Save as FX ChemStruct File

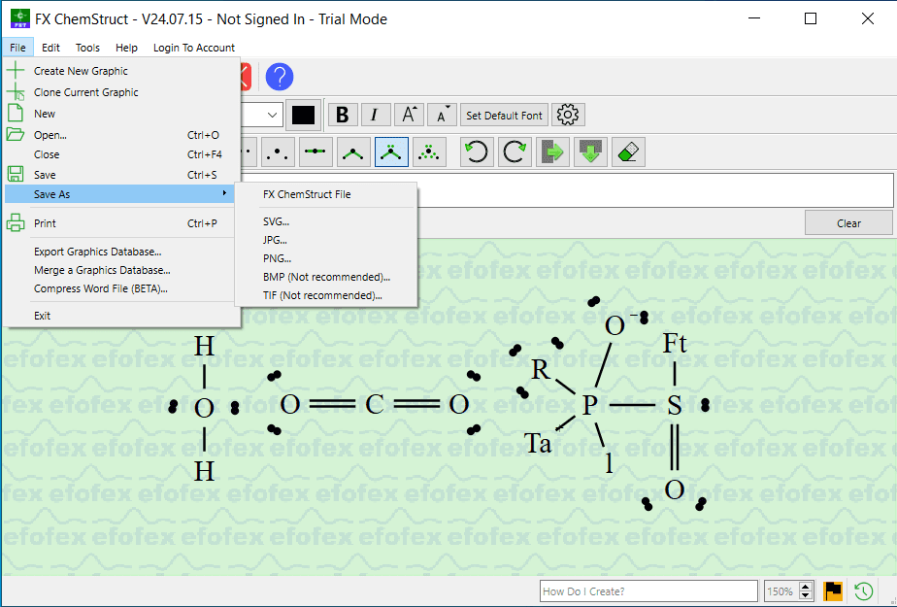coord(326,194)
